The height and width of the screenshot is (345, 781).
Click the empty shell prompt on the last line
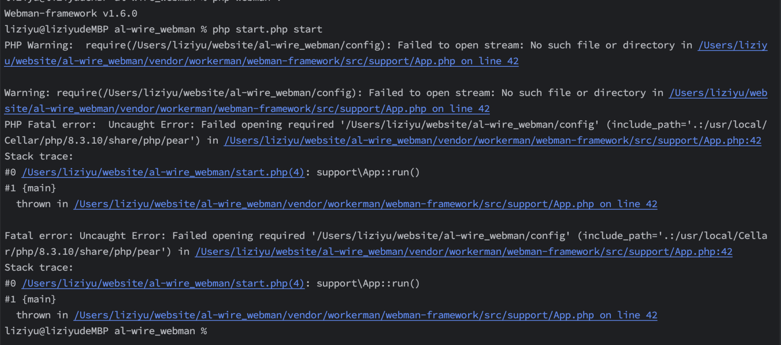coord(106,331)
